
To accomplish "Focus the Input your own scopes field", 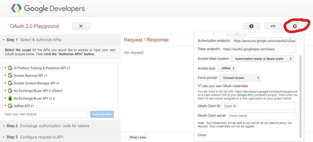I will [45, 114].
